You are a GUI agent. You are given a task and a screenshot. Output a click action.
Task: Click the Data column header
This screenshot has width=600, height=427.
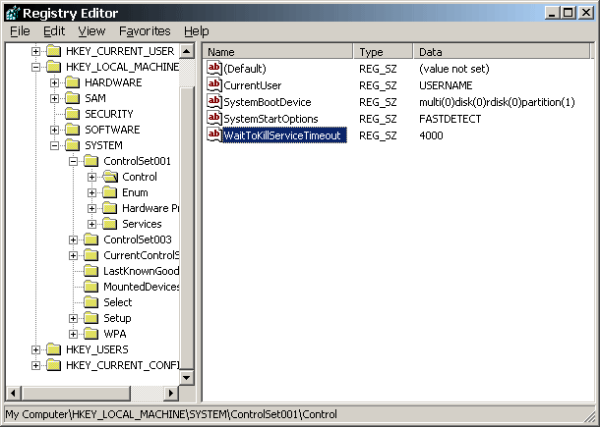click(502, 51)
